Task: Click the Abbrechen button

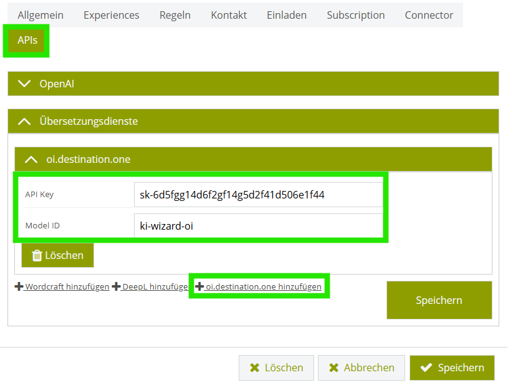Action: click(361, 368)
